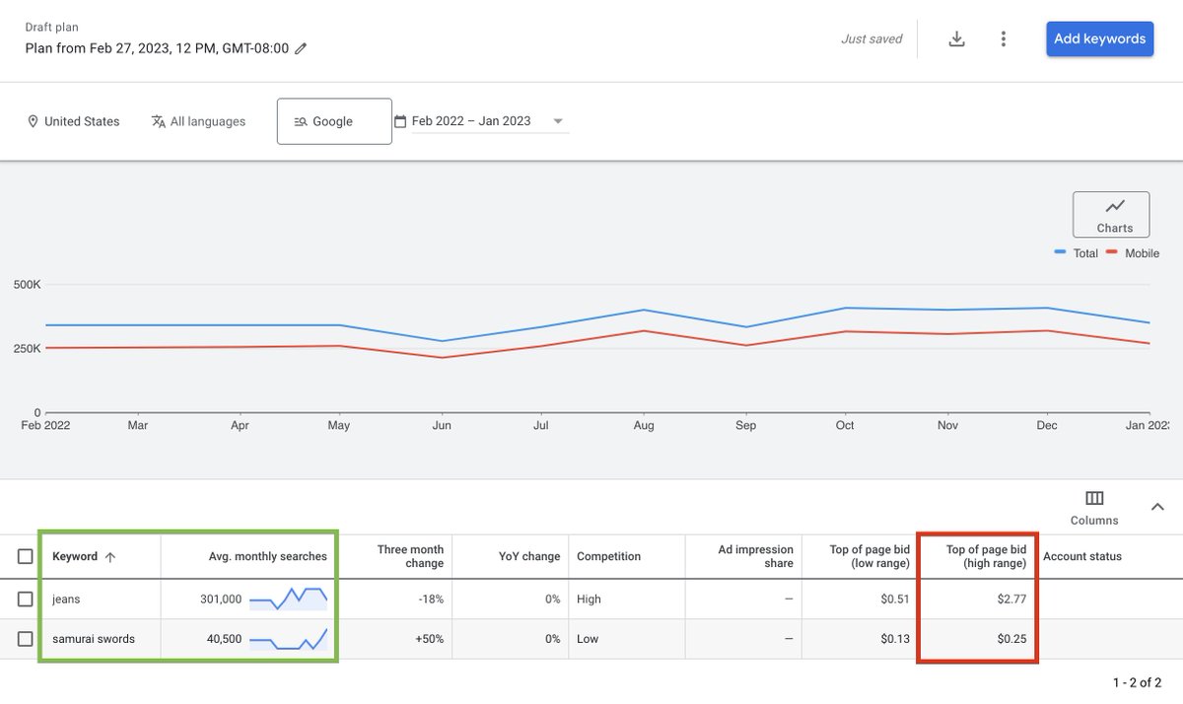Viewport: 1183px width, 704px height.
Task: Edit plan name with pencil icon
Action: 301,48
